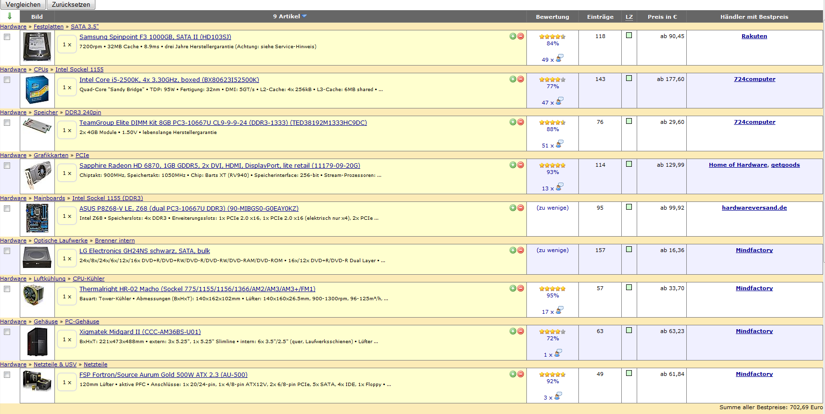This screenshot has width=825, height=414.
Task: Click red minus for Thermalright HR-02 Macho
Action: pos(521,288)
